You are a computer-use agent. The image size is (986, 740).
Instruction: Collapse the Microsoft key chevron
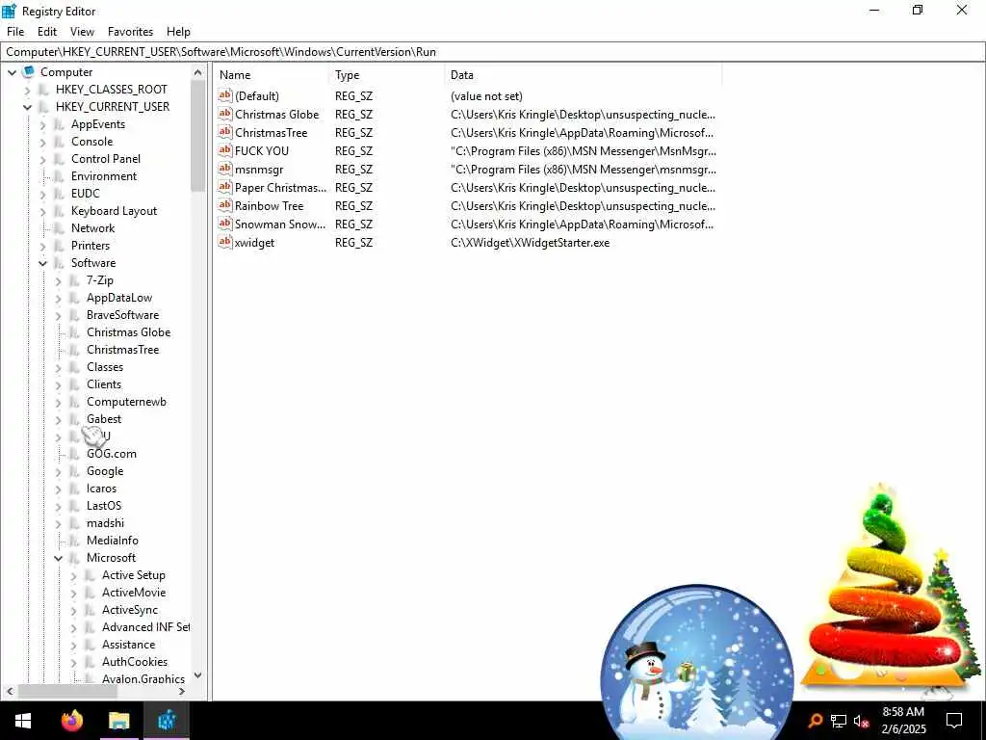click(x=59, y=558)
